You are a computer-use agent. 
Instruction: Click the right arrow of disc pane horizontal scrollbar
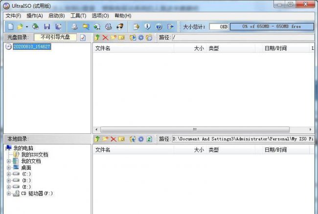[x=310, y=129]
